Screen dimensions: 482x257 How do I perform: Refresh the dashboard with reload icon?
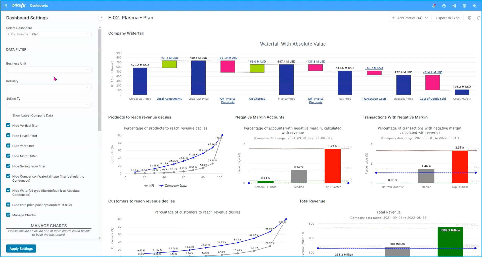point(478,18)
